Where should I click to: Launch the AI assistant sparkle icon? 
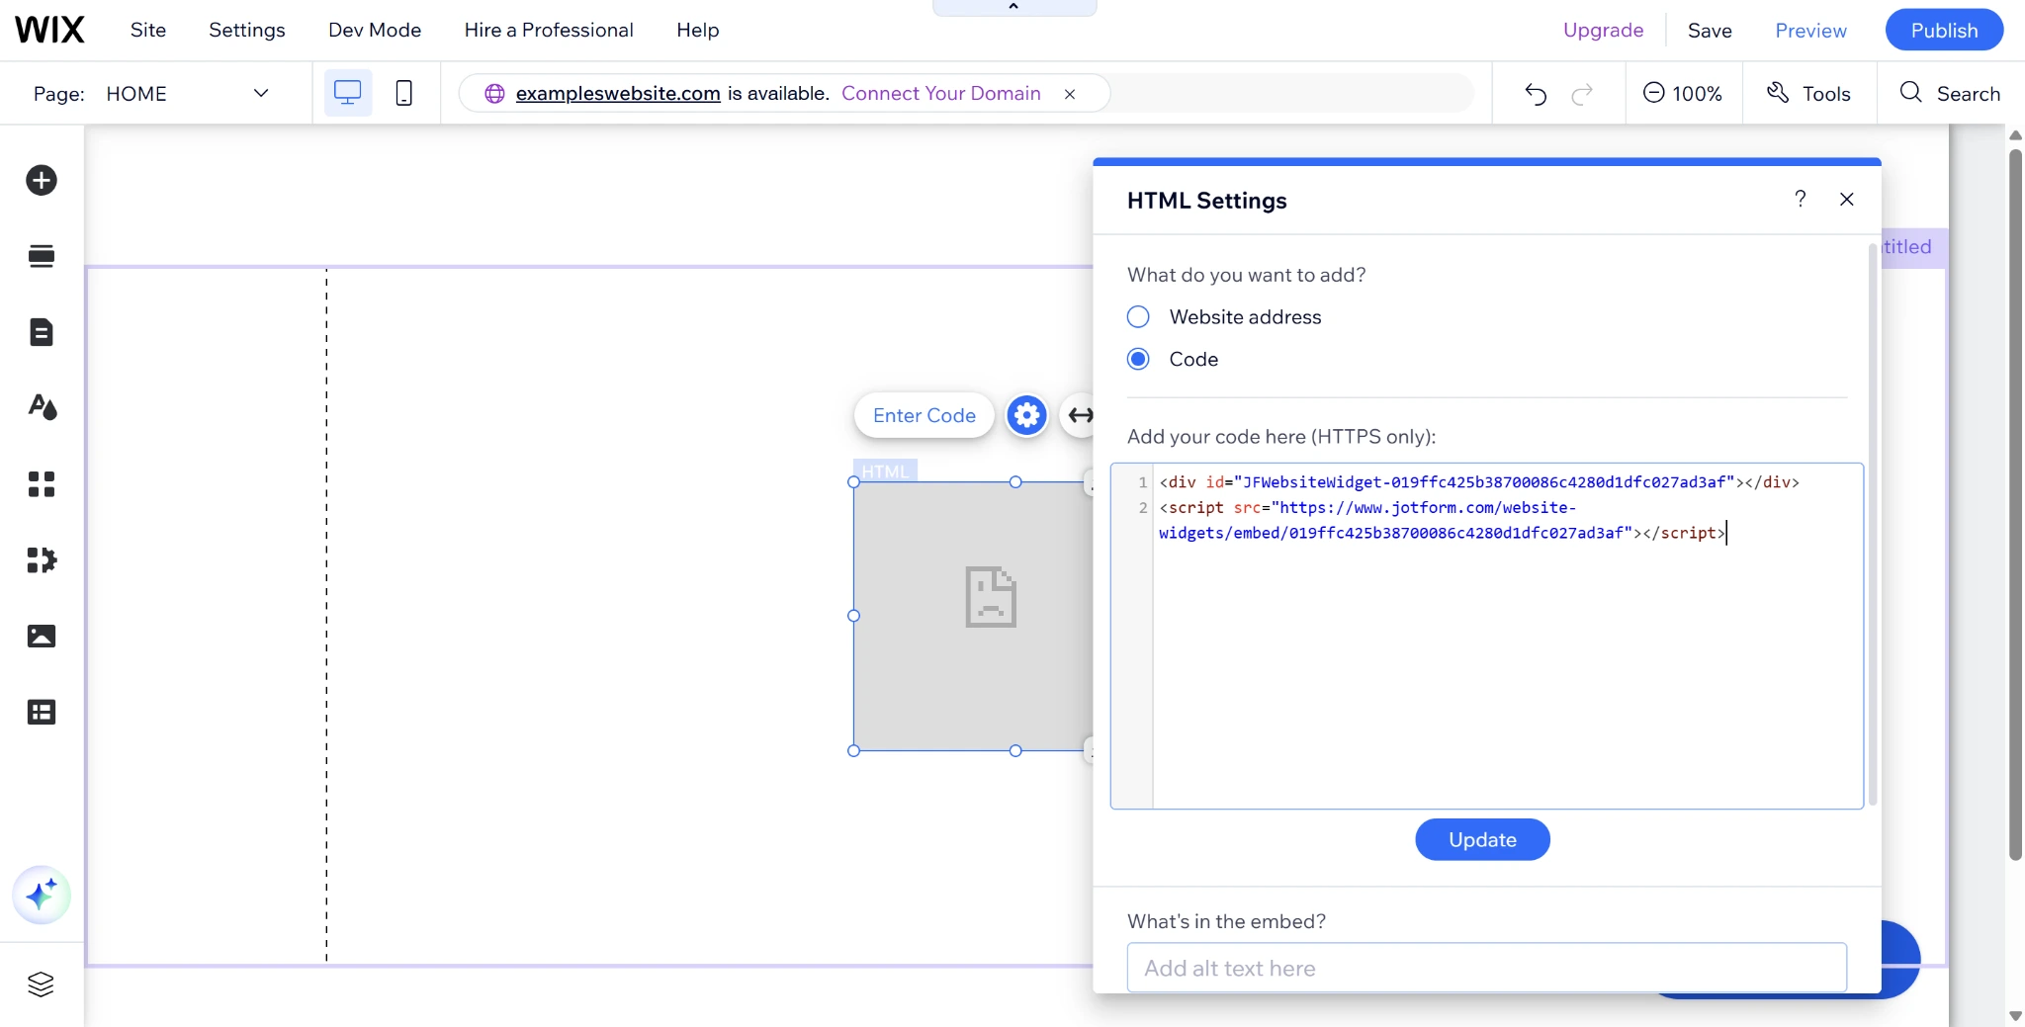pyautogui.click(x=42, y=896)
